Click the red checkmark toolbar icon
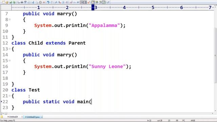The height and width of the screenshot is (122, 217). [x=89, y=2]
